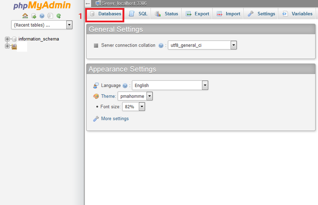The height and width of the screenshot is (205, 318).
Task: Open the SQL tab
Action: pyautogui.click(x=138, y=14)
